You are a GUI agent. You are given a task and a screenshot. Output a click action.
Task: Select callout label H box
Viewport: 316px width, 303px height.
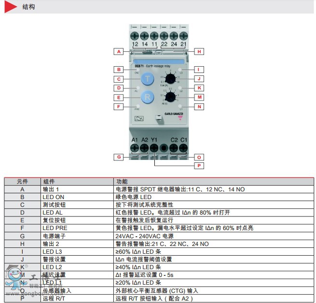(x=198, y=51)
